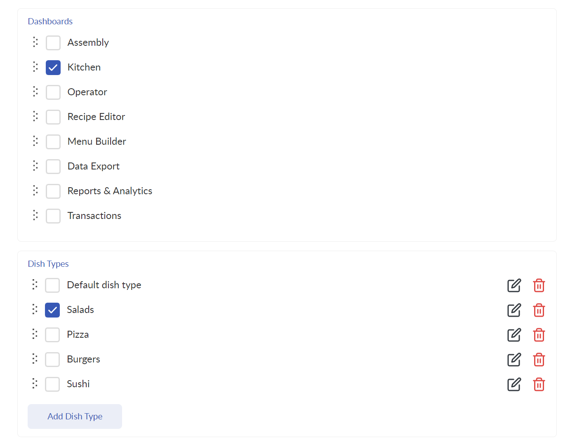The image size is (570, 447).
Task: Click the Dish Types section heading
Action: point(48,264)
